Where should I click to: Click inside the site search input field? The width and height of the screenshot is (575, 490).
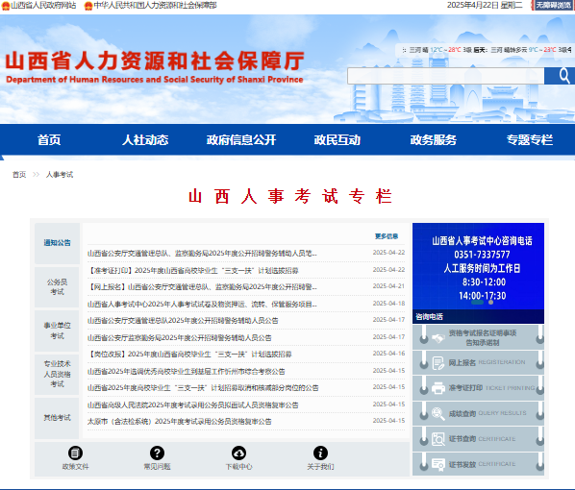(446, 76)
